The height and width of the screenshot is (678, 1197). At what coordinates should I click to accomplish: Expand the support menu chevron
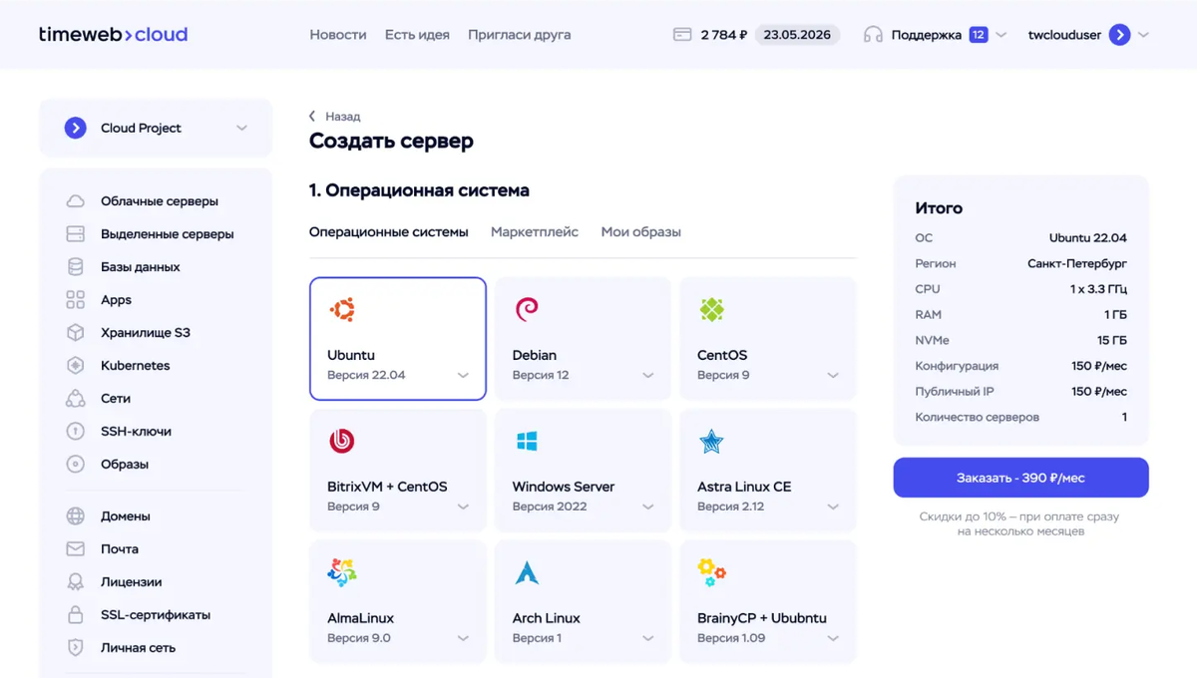(x=1001, y=35)
